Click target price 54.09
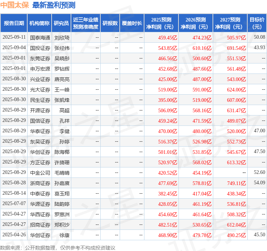 (x=259, y=183)
